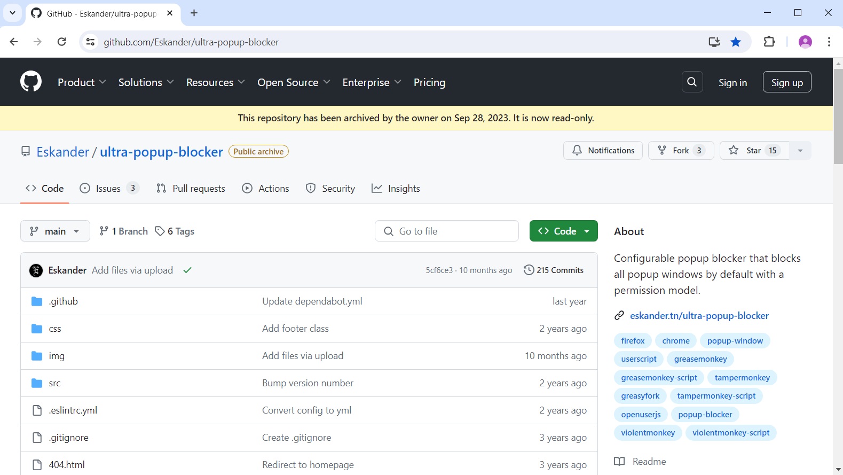Open the Chrome profile avatar
The height and width of the screenshot is (475, 843).
[x=805, y=42]
